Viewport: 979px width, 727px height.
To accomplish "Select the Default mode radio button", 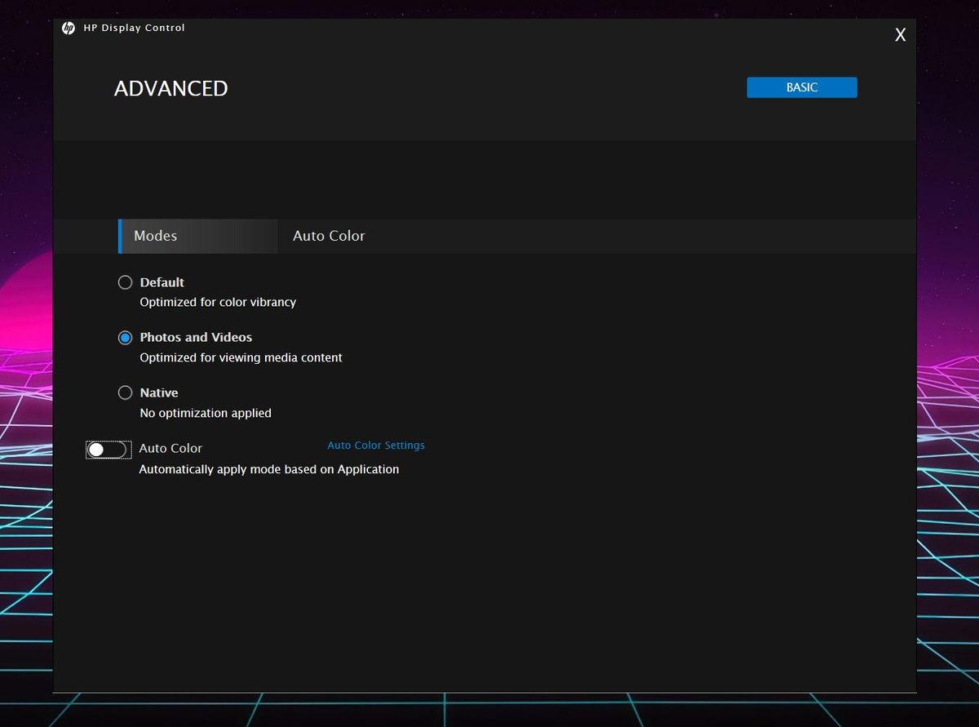I will click(125, 282).
